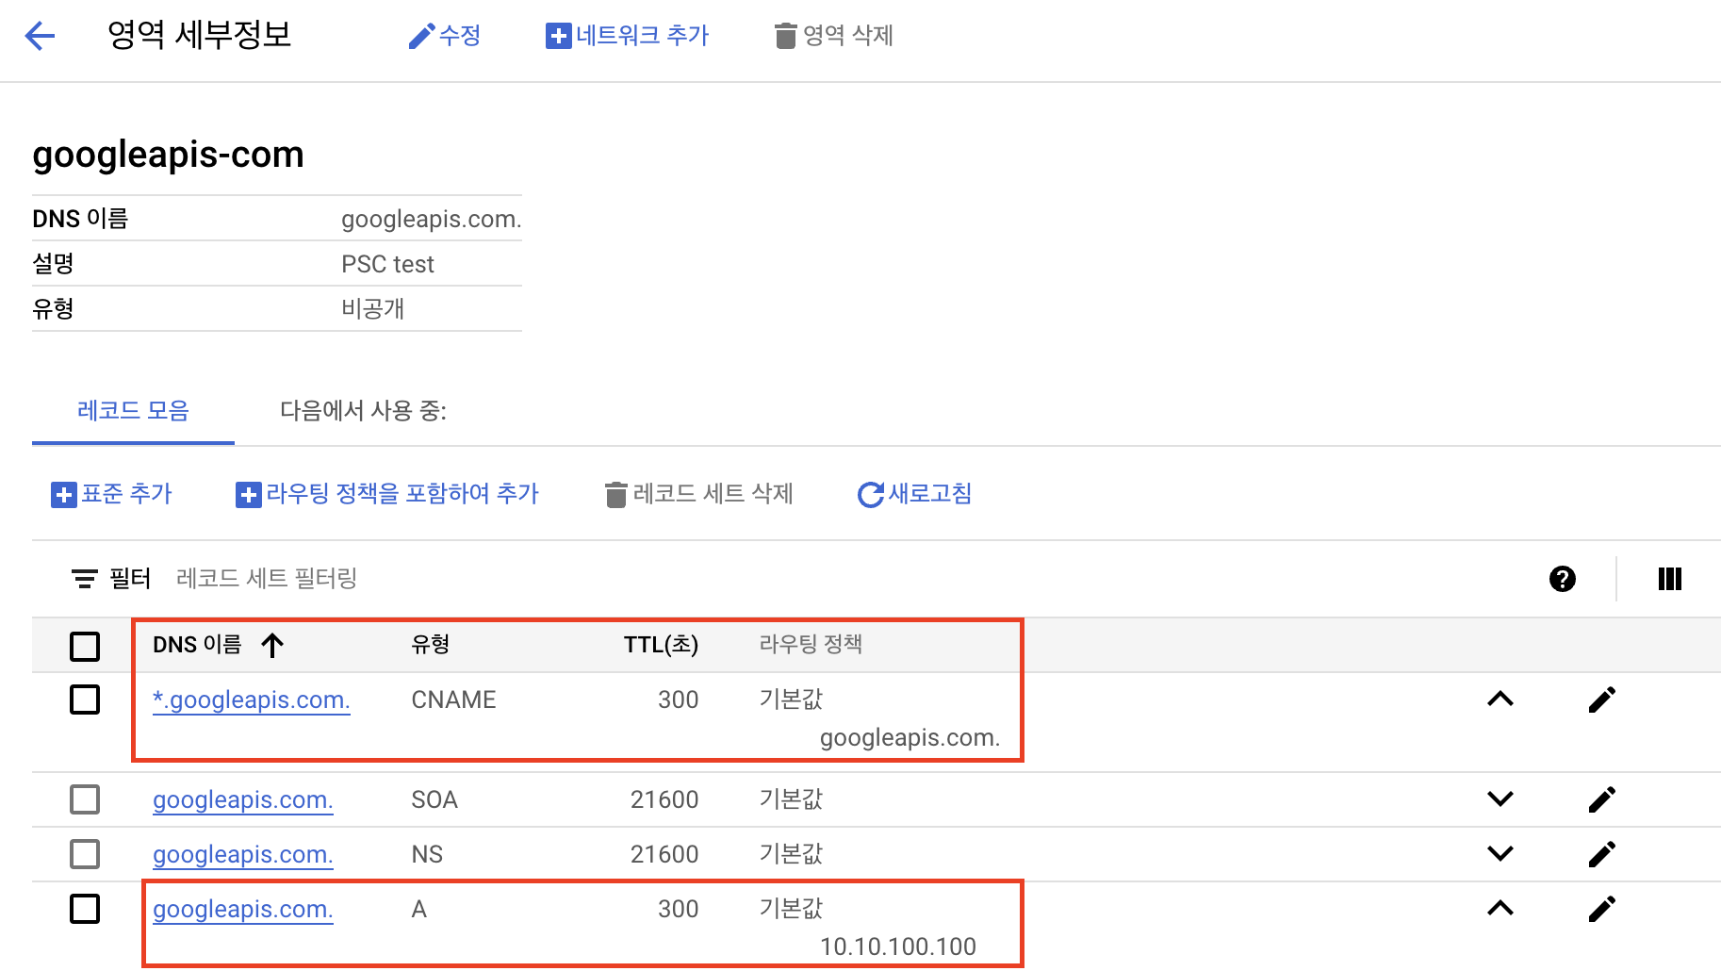This screenshot has width=1721, height=971.
Task: Click the 수정 edit button
Action: pyautogui.click(x=444, y=36)
